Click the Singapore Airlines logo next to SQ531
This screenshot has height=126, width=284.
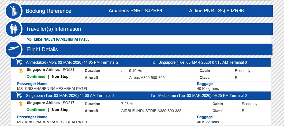pyautogui.click(x=21, y=70)
